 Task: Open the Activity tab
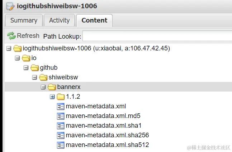(x=59, y=20)
